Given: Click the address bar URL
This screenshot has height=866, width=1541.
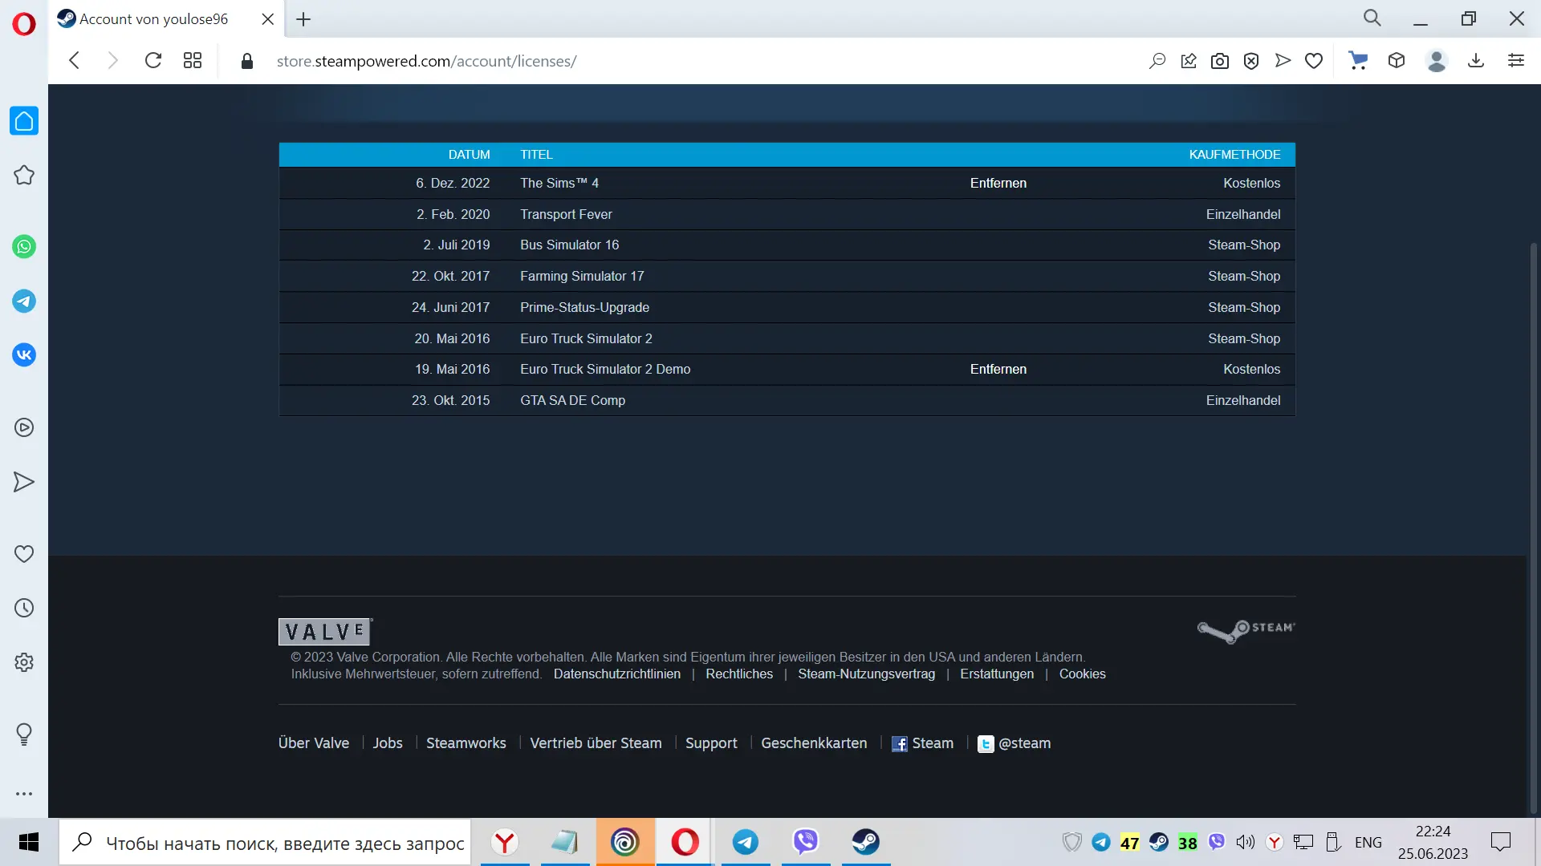Looking at the screenshot, I should (x=426, y=61).
